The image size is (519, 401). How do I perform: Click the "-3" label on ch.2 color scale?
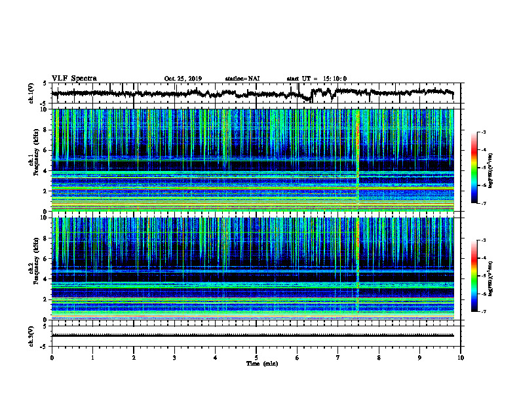[x=483, y=240]
